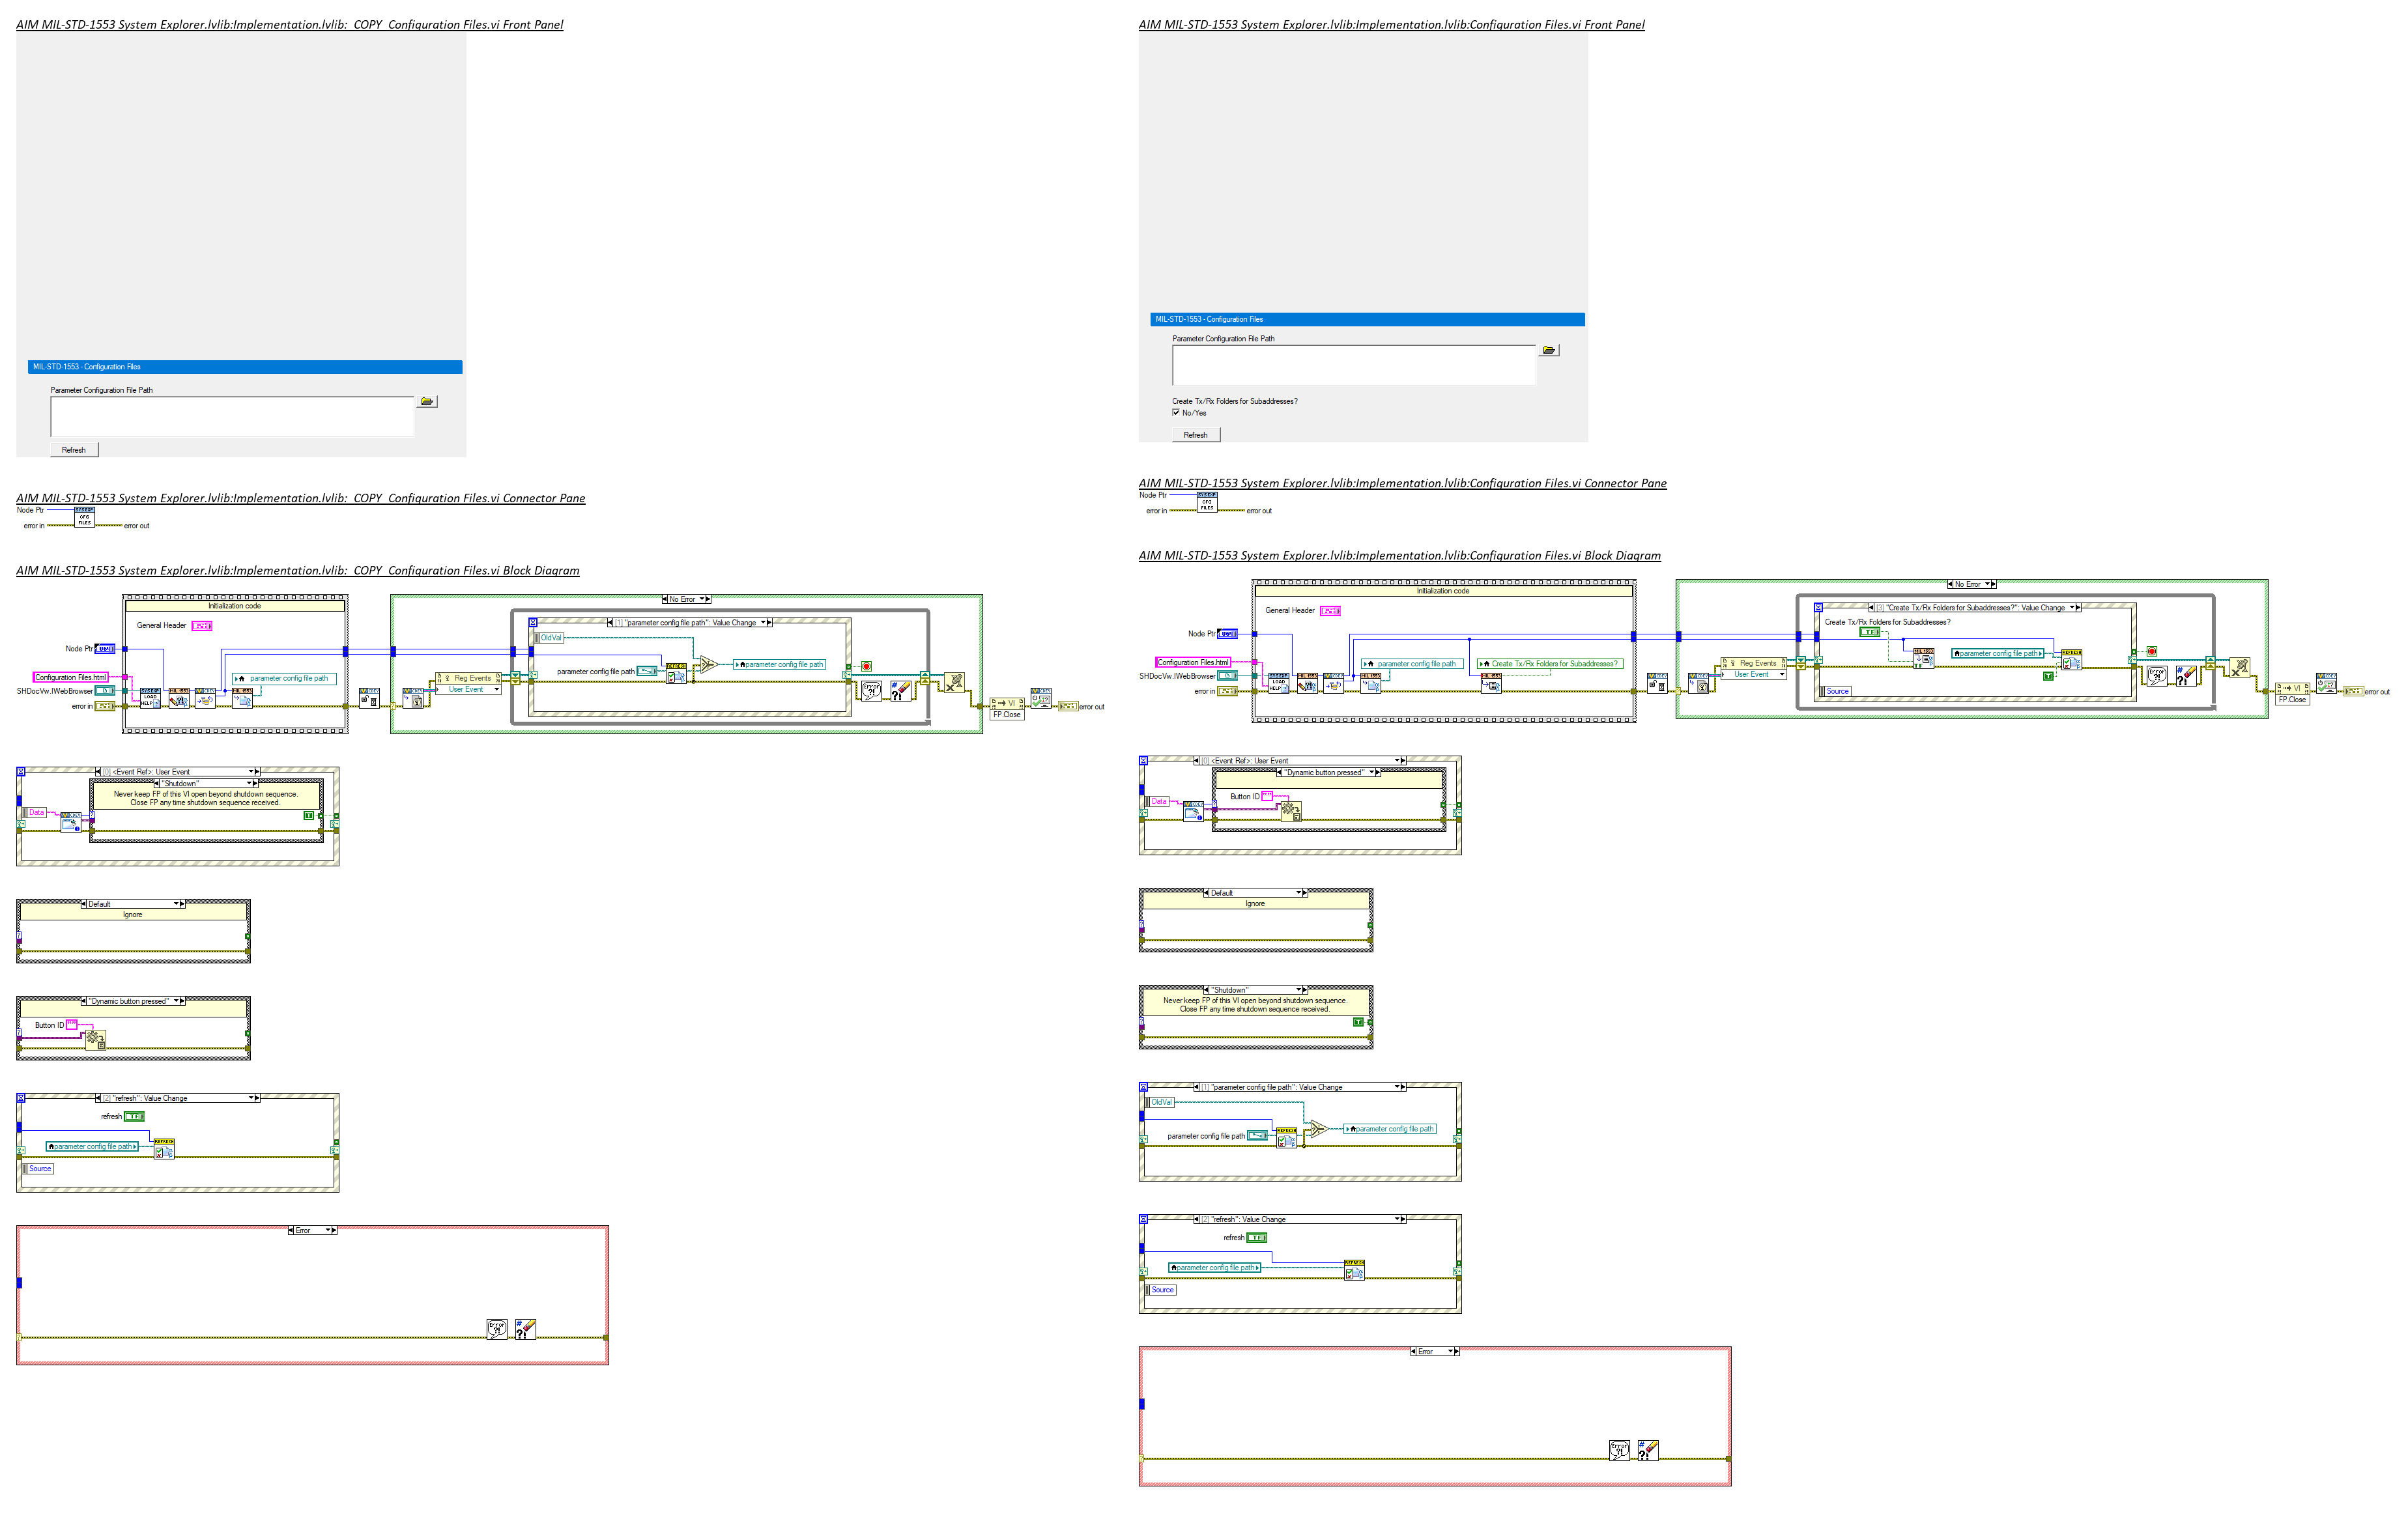The width and height of the screenshot is (2408, 1519).
Task: Click browse folder icon in COPY front panel
Action: point(427,401)
